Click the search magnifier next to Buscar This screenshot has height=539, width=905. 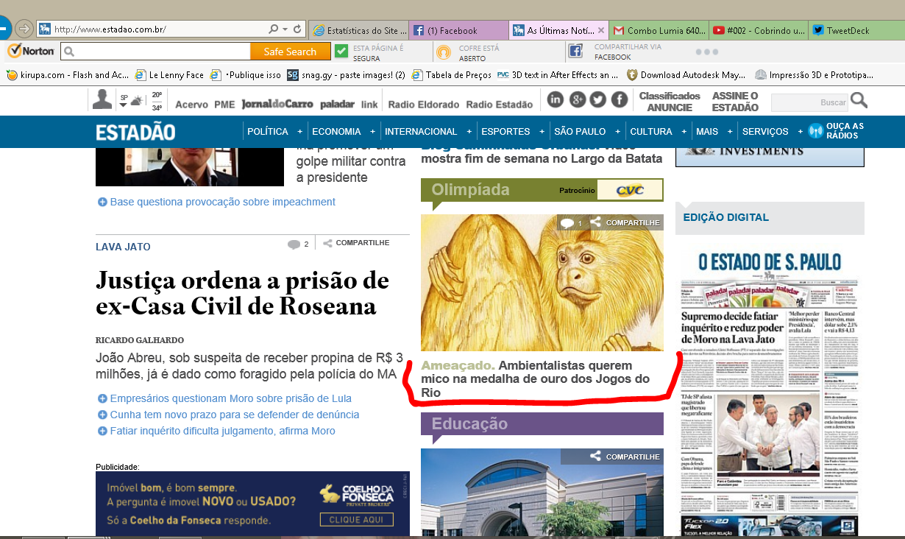[x=859, y=102]
